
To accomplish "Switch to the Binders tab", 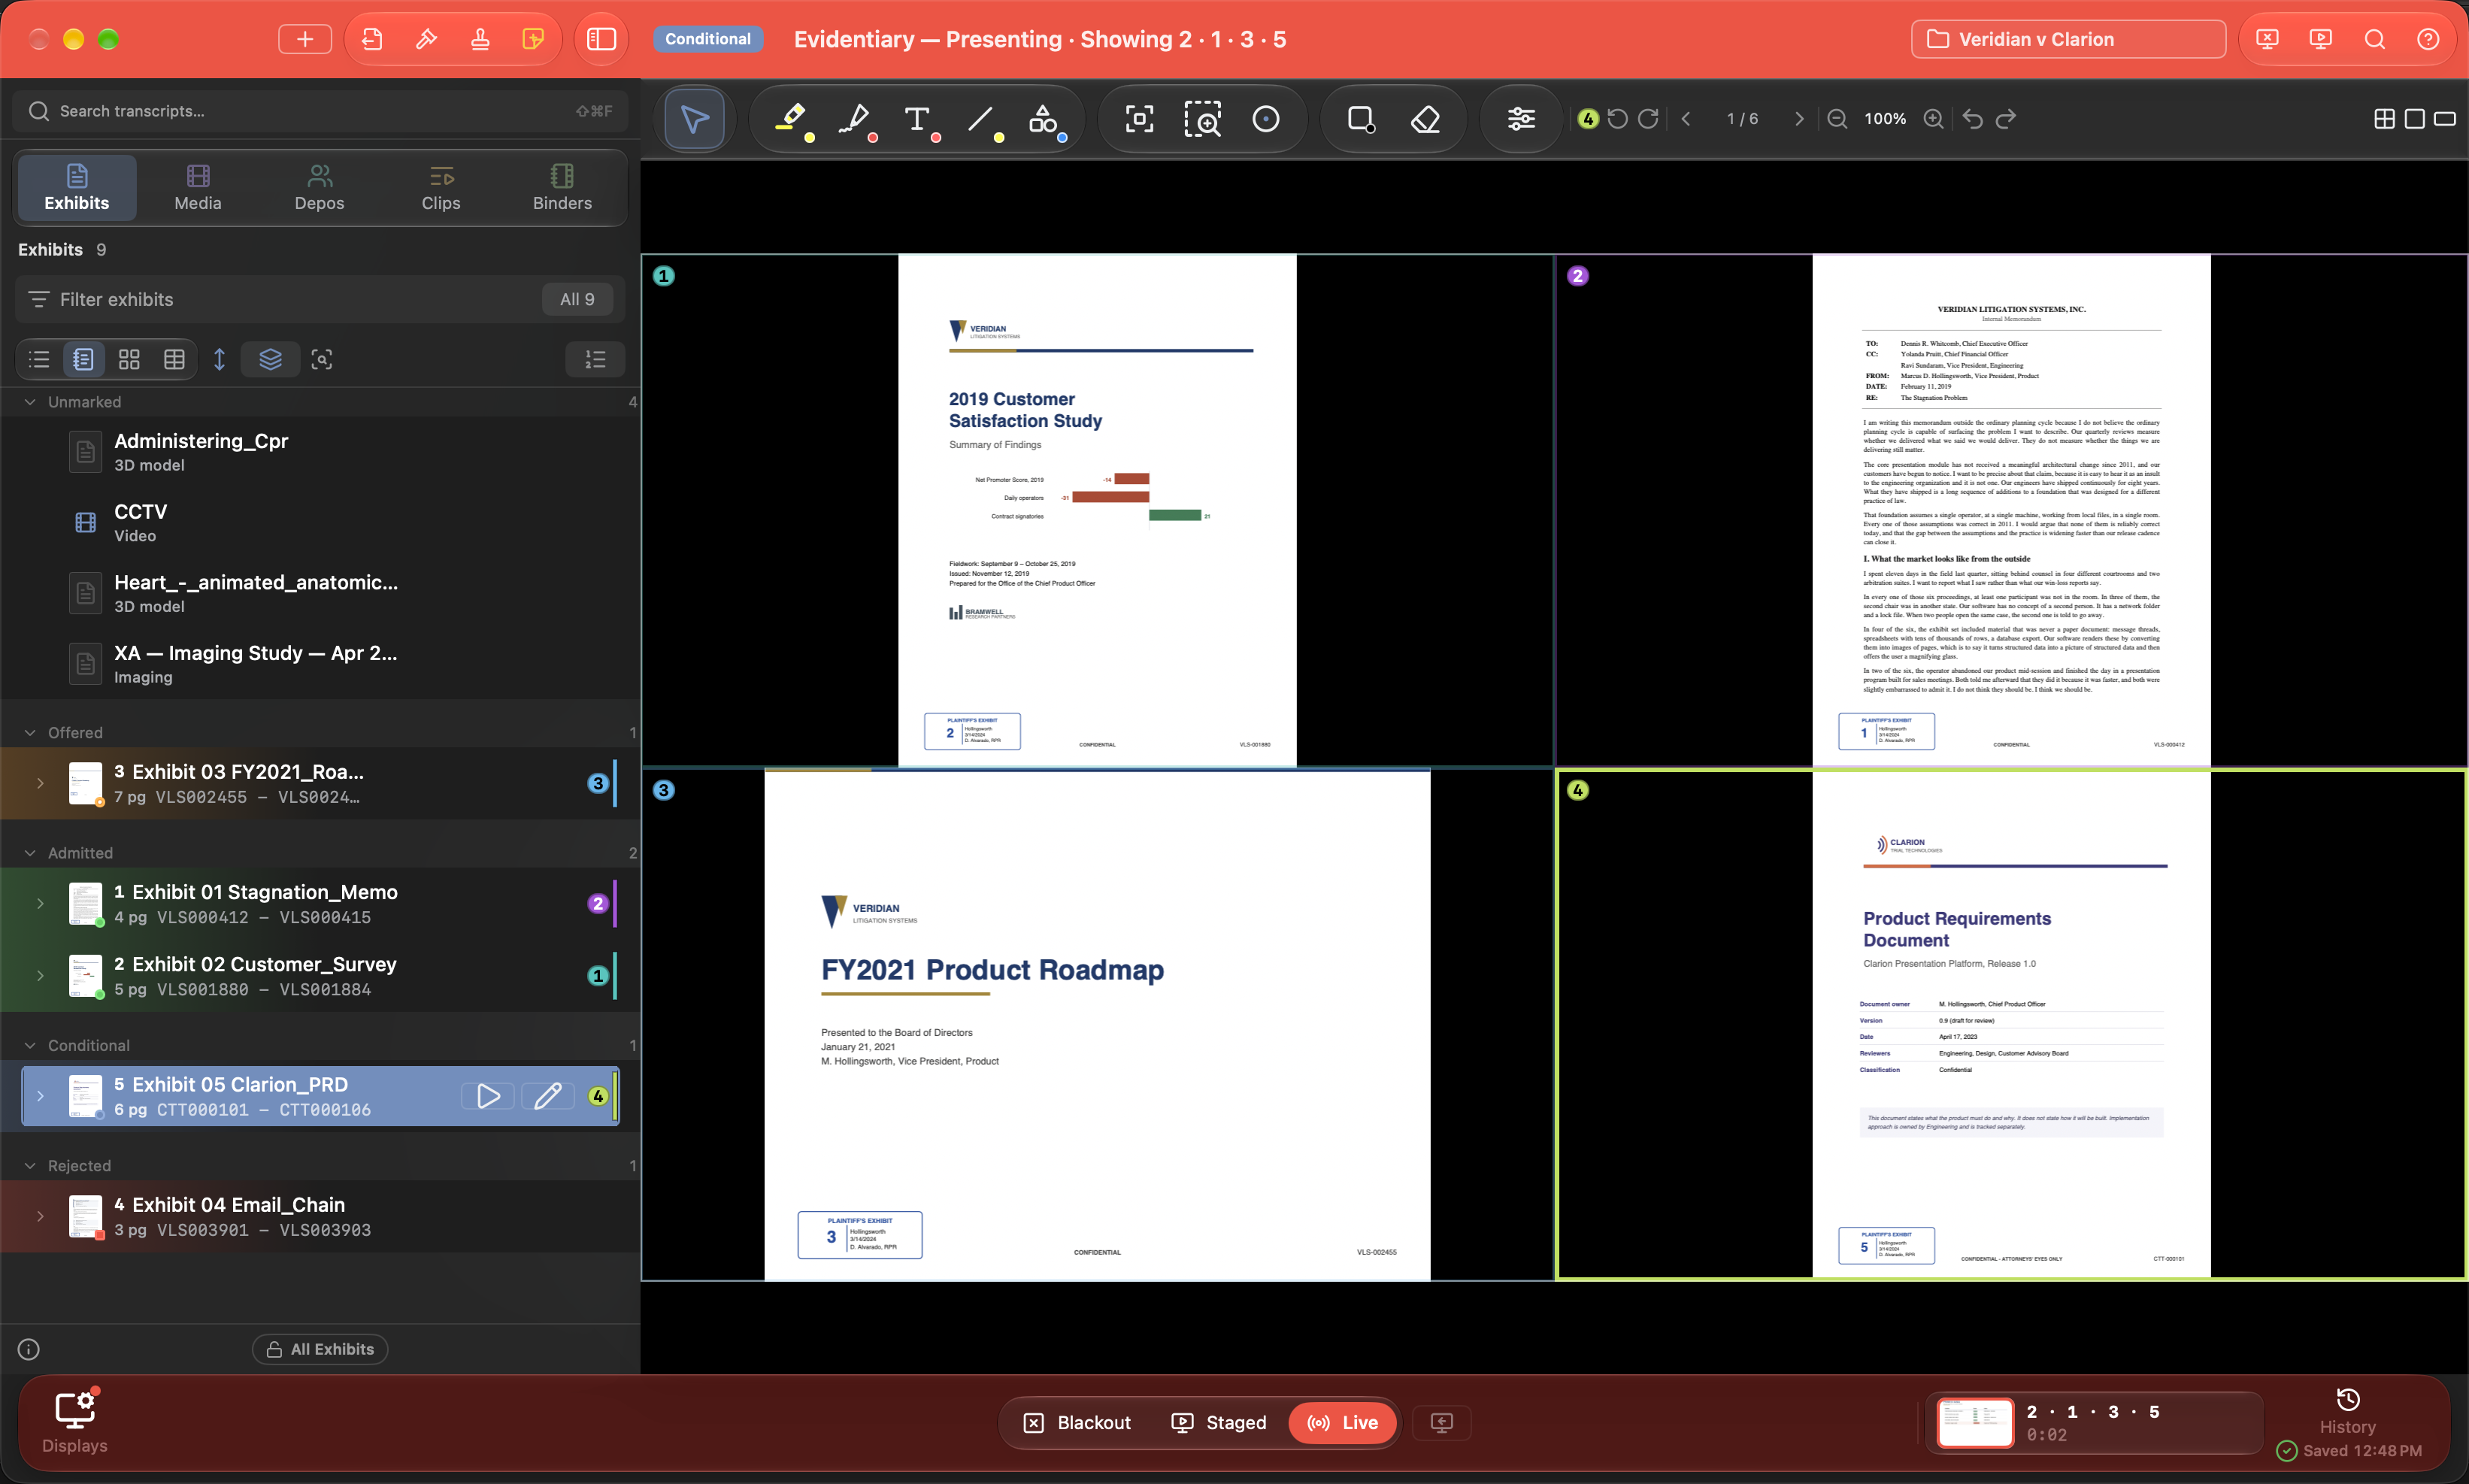I will (x=562, y=188).
